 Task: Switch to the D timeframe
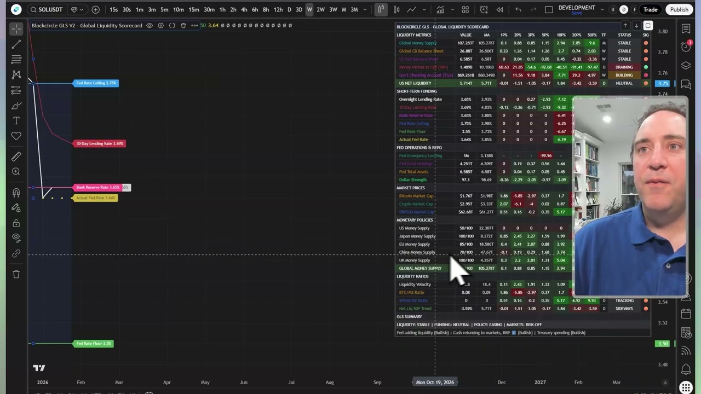(x=289, y=9)
